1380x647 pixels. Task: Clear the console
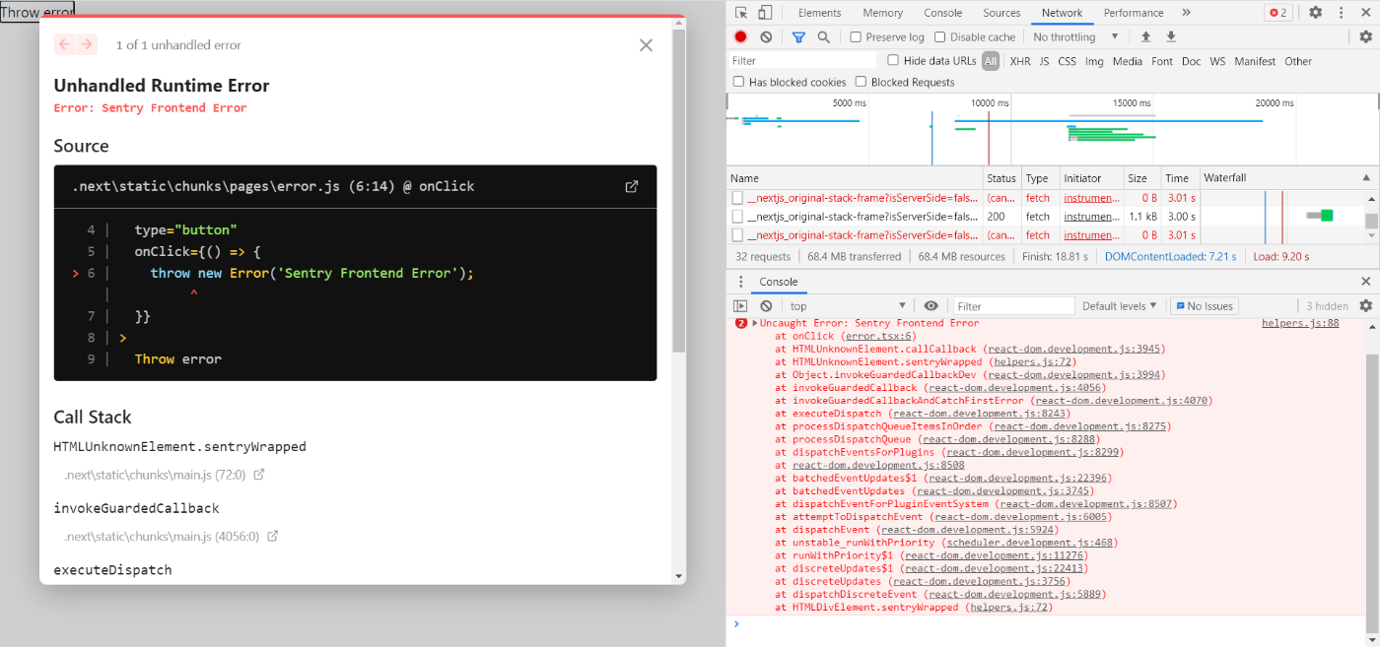click(x=766, y=306)
